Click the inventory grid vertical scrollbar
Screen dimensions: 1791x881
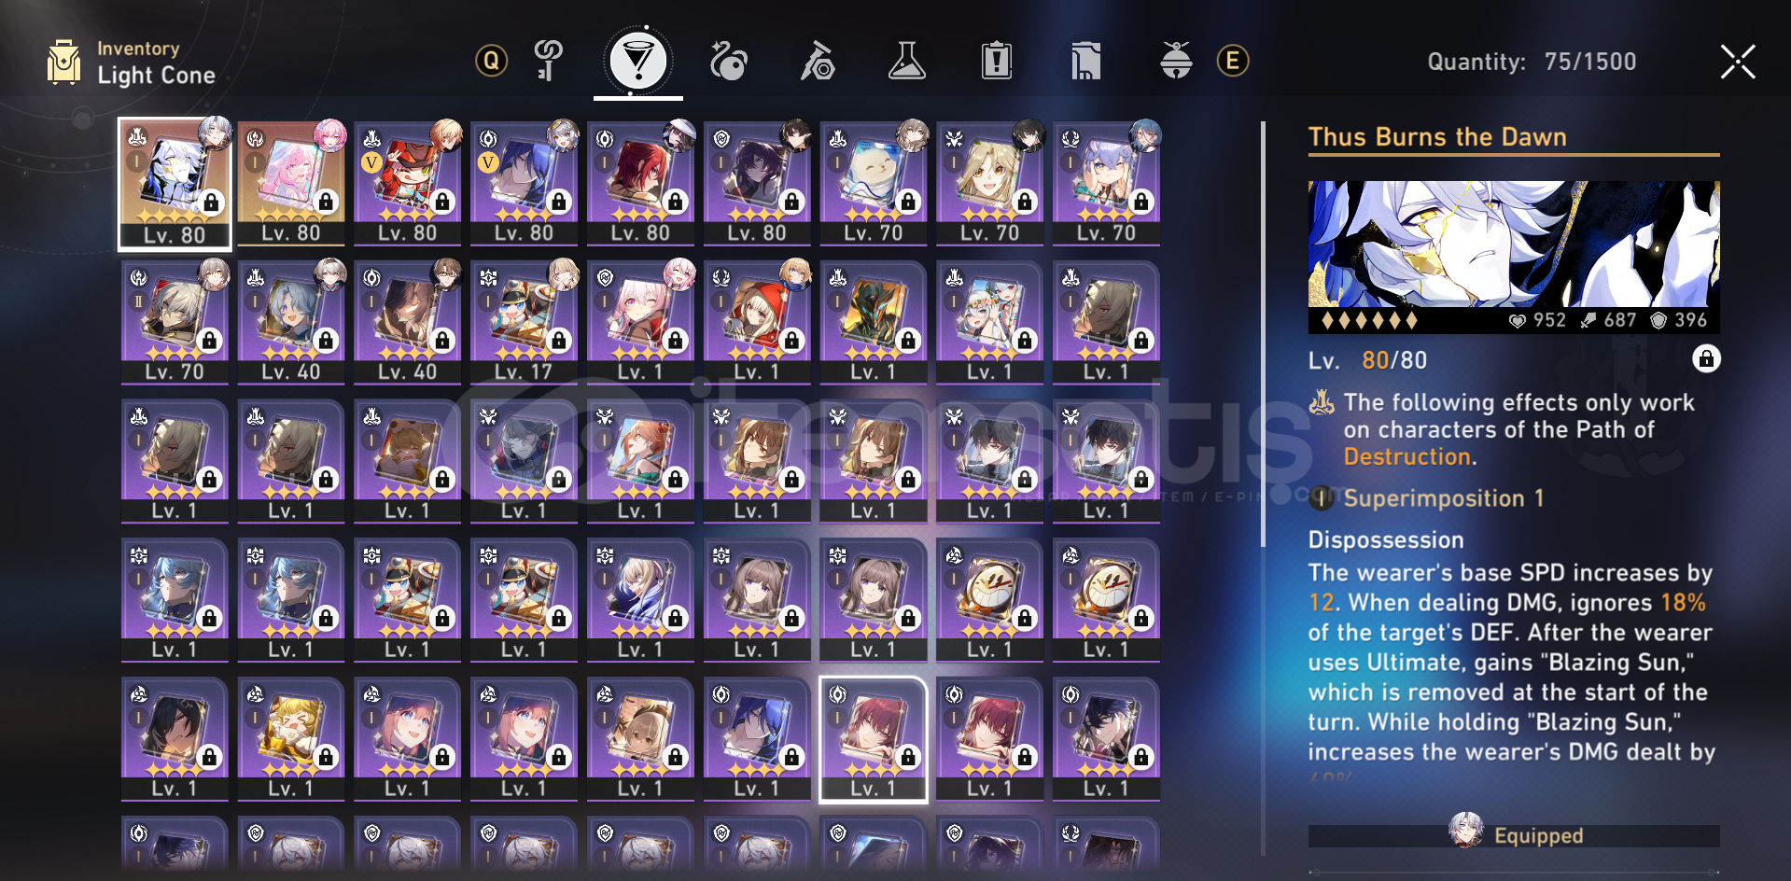1263,333
